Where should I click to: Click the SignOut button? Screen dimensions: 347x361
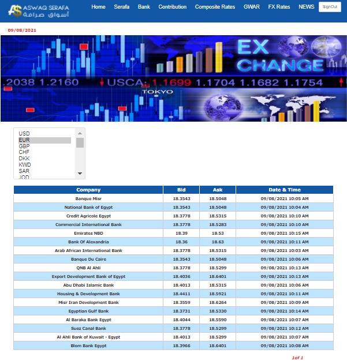click(330, 7)
